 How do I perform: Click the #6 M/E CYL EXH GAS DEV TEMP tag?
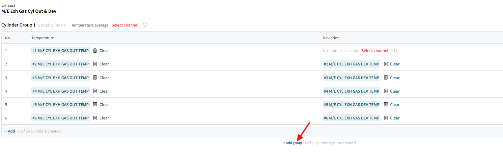tap(352, 118)
